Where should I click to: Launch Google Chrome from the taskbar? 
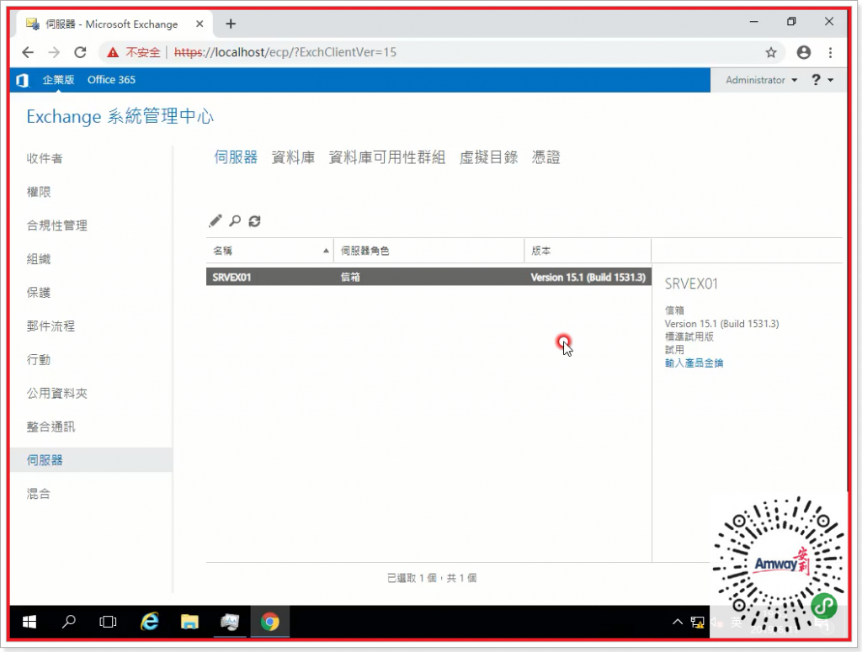269,622
